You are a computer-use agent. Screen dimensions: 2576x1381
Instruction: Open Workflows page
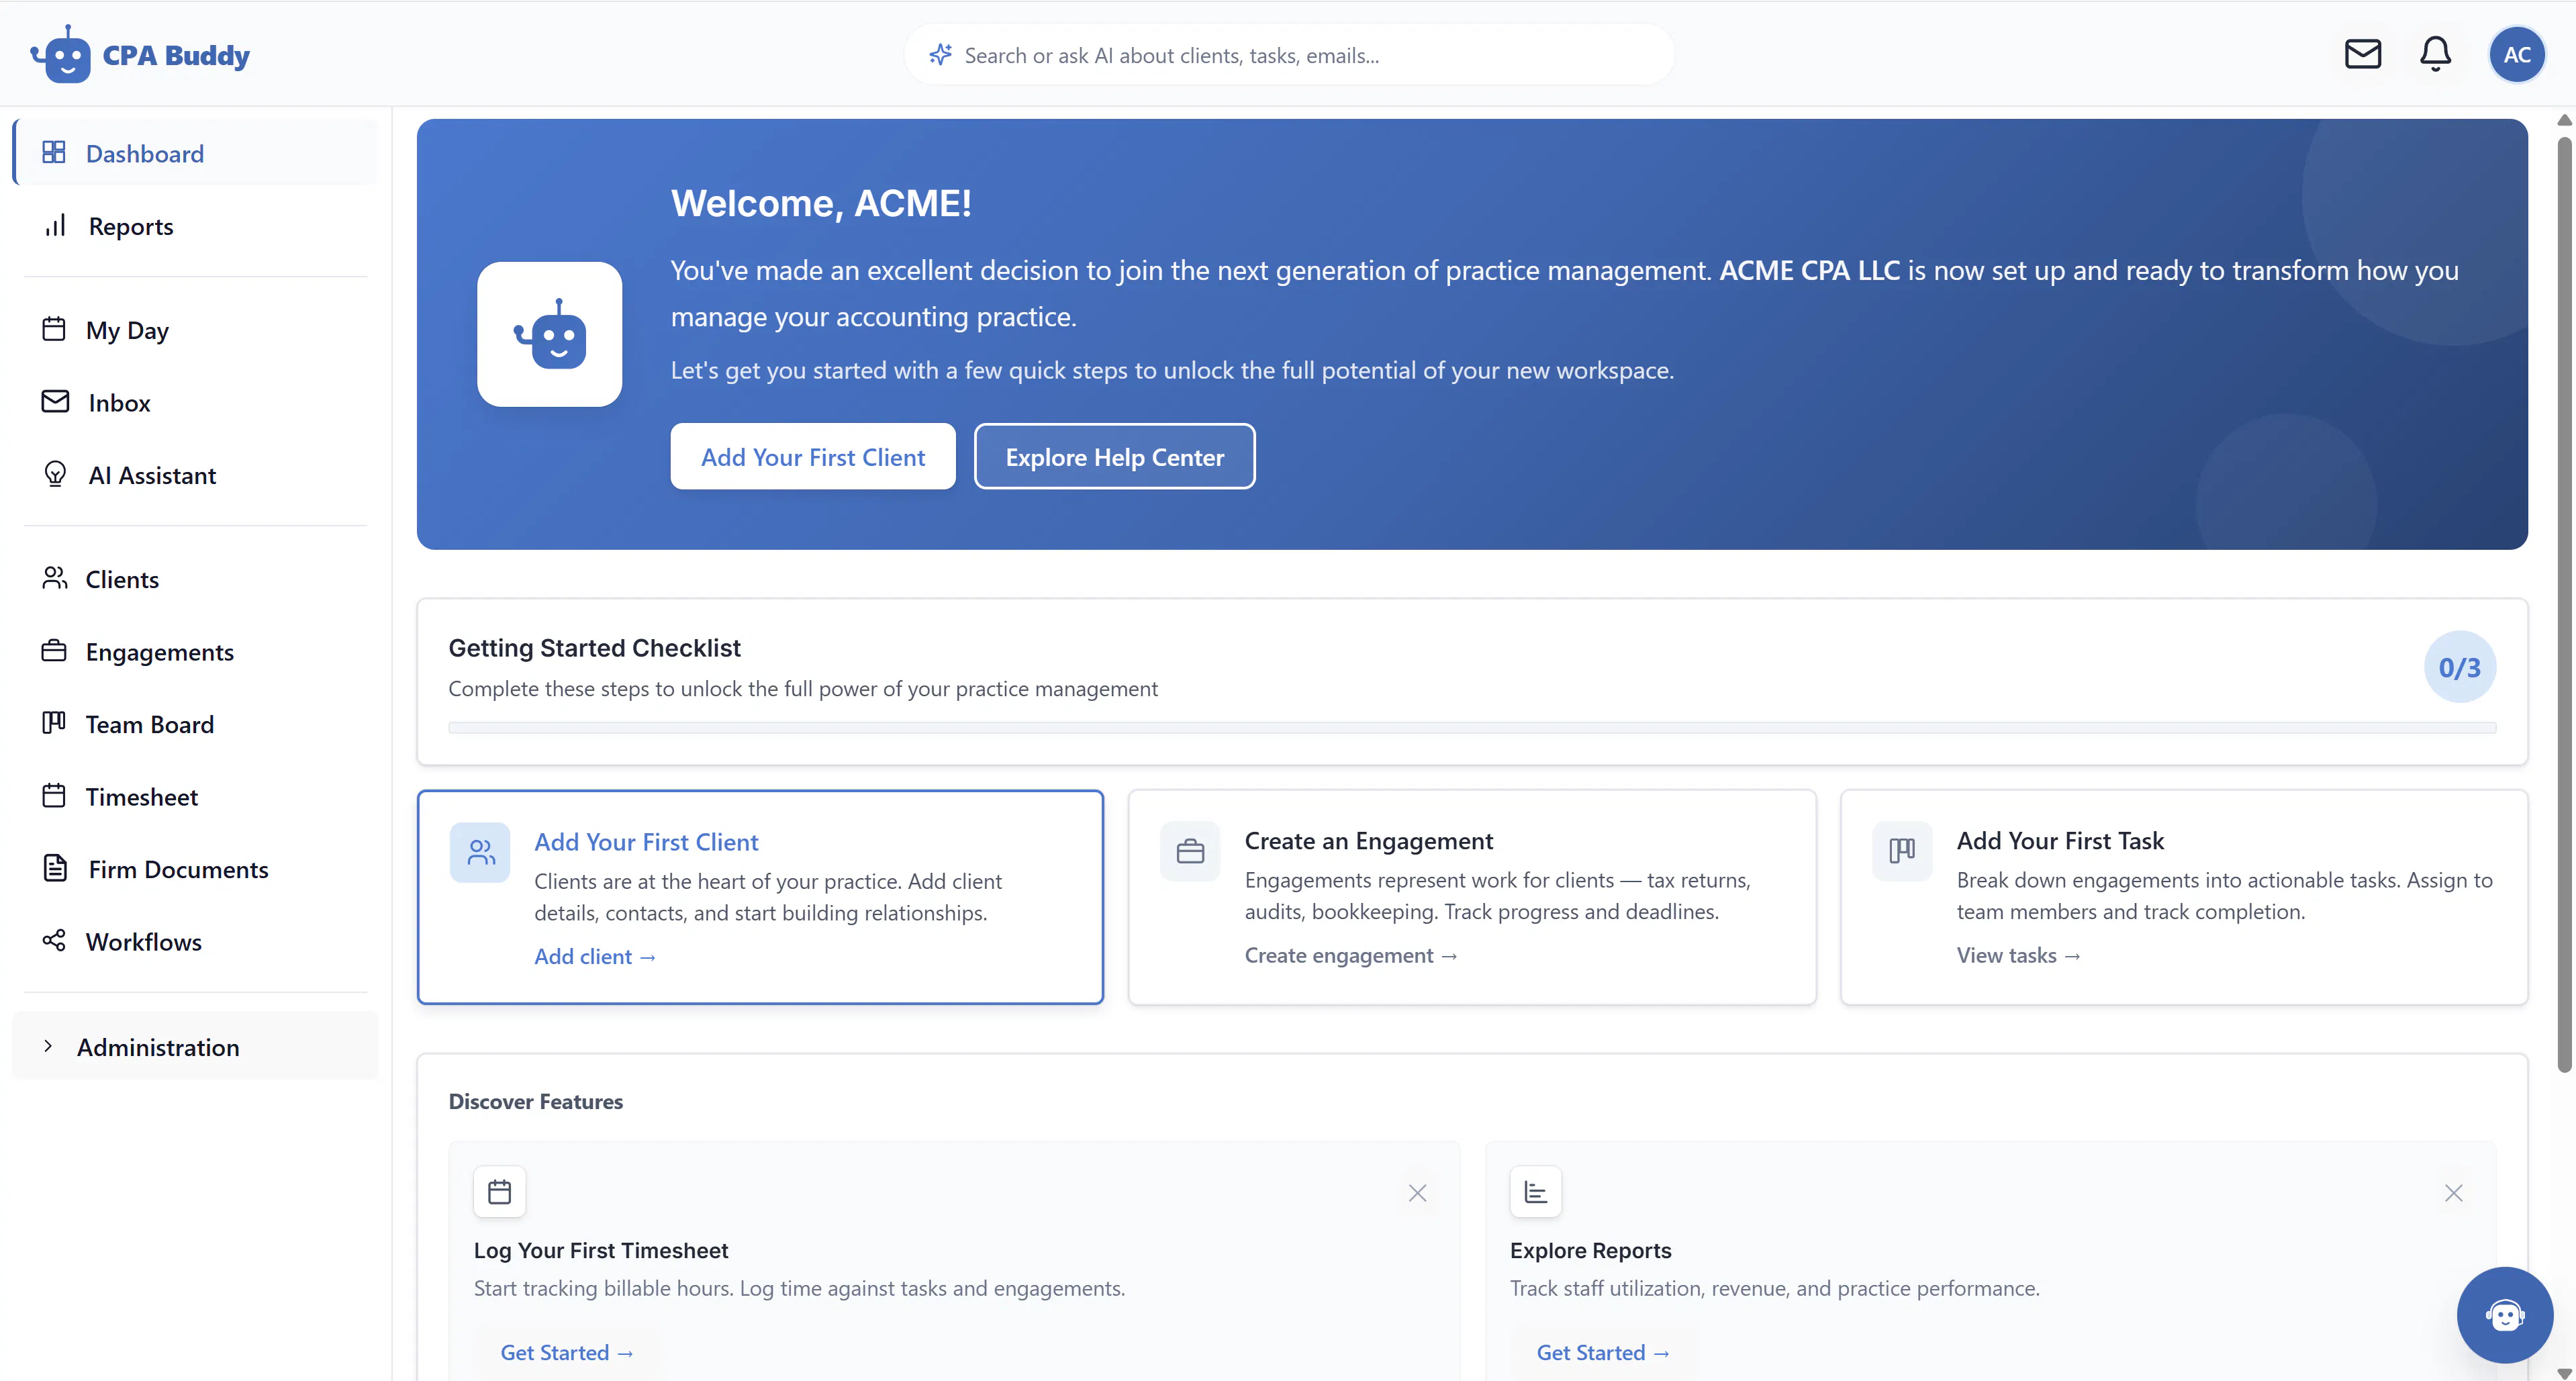point(196,942)
